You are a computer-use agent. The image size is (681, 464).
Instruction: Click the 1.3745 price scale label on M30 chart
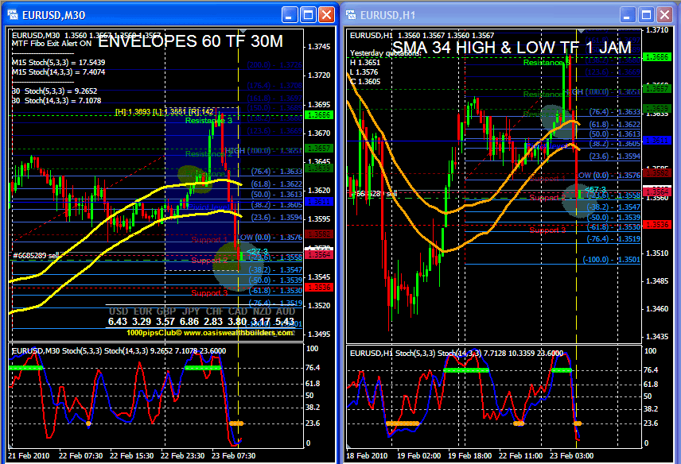click(x=319, y=47)
